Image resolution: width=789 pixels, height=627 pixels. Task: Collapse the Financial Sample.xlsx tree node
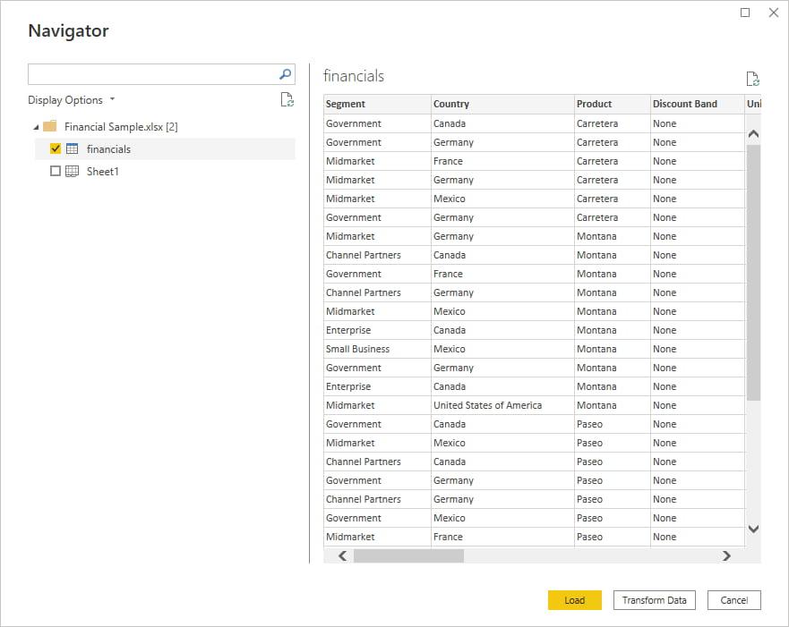pos(36,127)
